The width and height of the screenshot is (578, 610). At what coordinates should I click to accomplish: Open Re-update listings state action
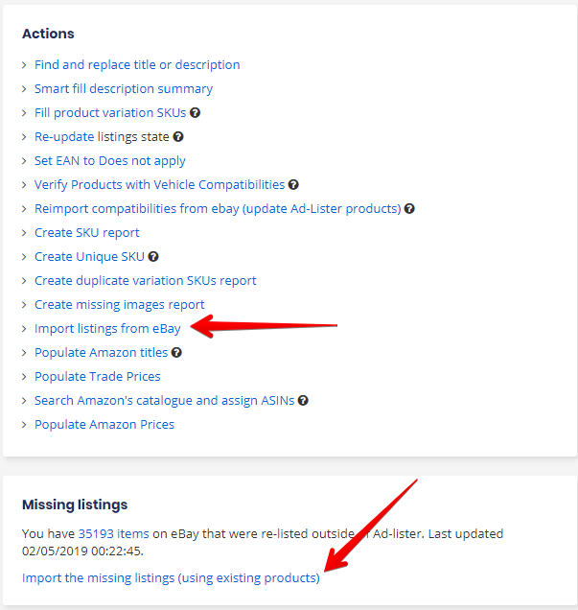pyautogui.click(x=102, y=137)
